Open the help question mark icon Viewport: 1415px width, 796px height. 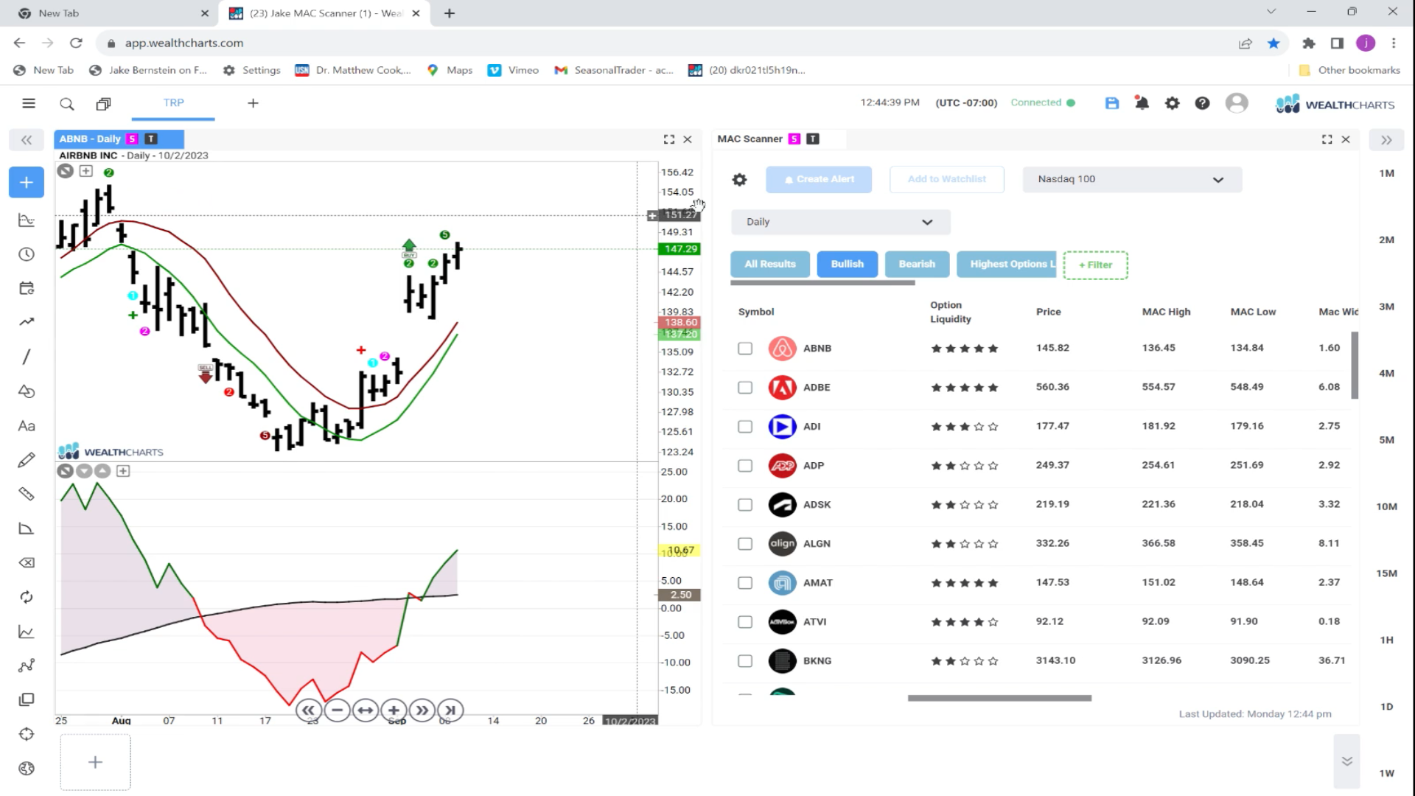pos(1202,103)
